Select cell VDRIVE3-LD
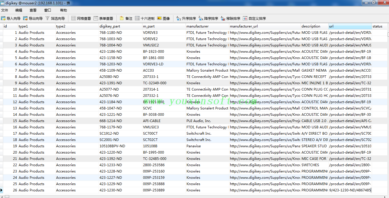 pyautogui.click(x=164, y=64)
